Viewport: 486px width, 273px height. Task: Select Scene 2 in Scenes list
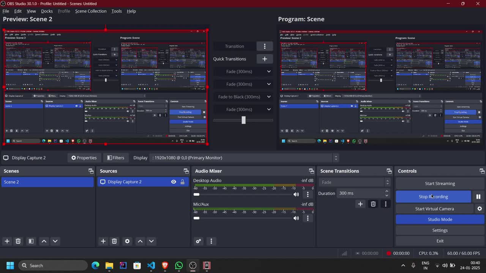coord(47,182)
